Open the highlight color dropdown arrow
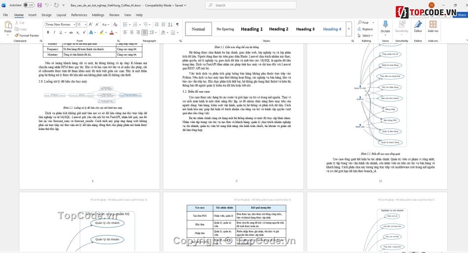468x253 pixels. pos(106,32)
